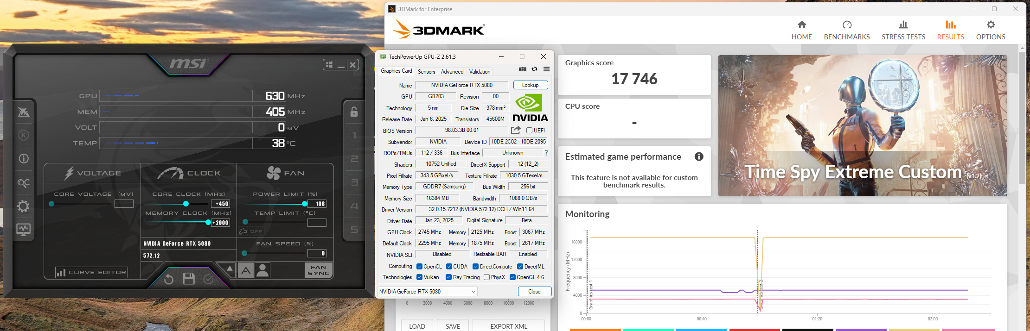Screen dimensions: 1030x331
Task: Open Afterburner hardware monitor icon
Action: pos(24,229)
